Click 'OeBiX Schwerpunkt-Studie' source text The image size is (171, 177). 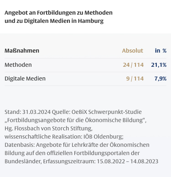tap(107, 112)
